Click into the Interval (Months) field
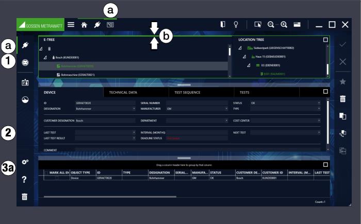This screenshot has height=224, width=361. point(197,132)
